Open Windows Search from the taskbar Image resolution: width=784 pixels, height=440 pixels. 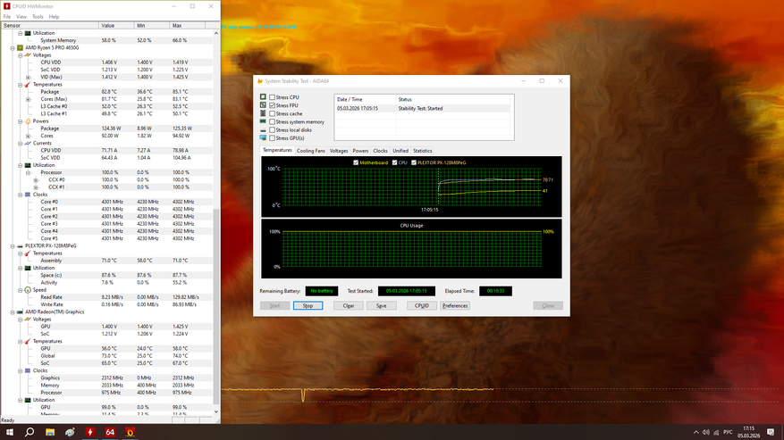pos(30,432)
